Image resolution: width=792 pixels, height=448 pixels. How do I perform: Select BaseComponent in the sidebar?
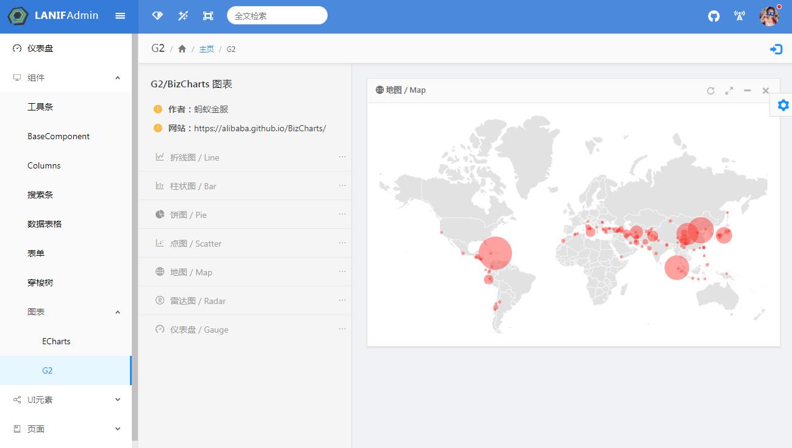point(66,136)
